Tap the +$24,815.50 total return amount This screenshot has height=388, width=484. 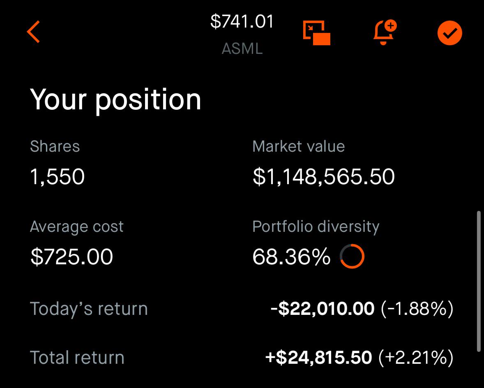(318, 358)
